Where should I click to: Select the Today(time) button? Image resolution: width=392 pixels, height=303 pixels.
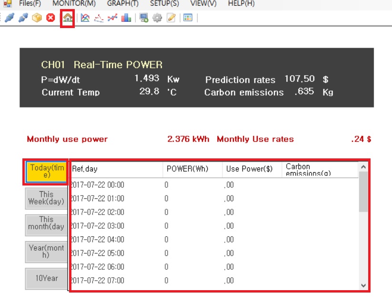[47, 171]
